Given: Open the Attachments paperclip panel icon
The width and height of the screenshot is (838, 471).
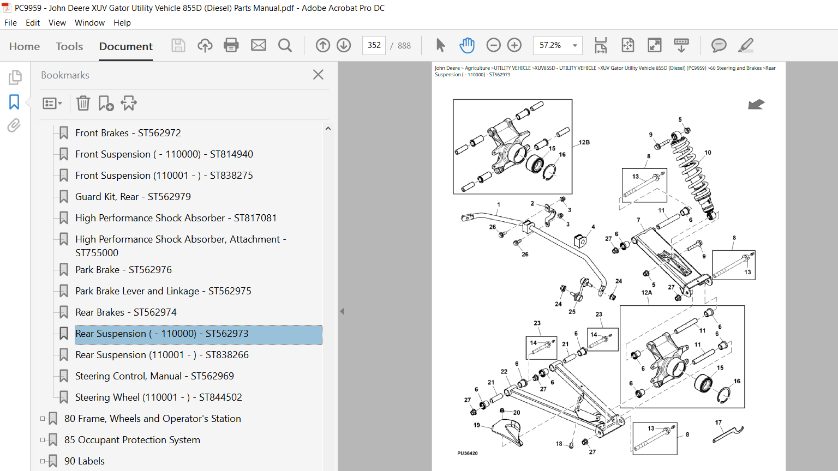Looking at the screenshot, I should [x=14, y=126].
